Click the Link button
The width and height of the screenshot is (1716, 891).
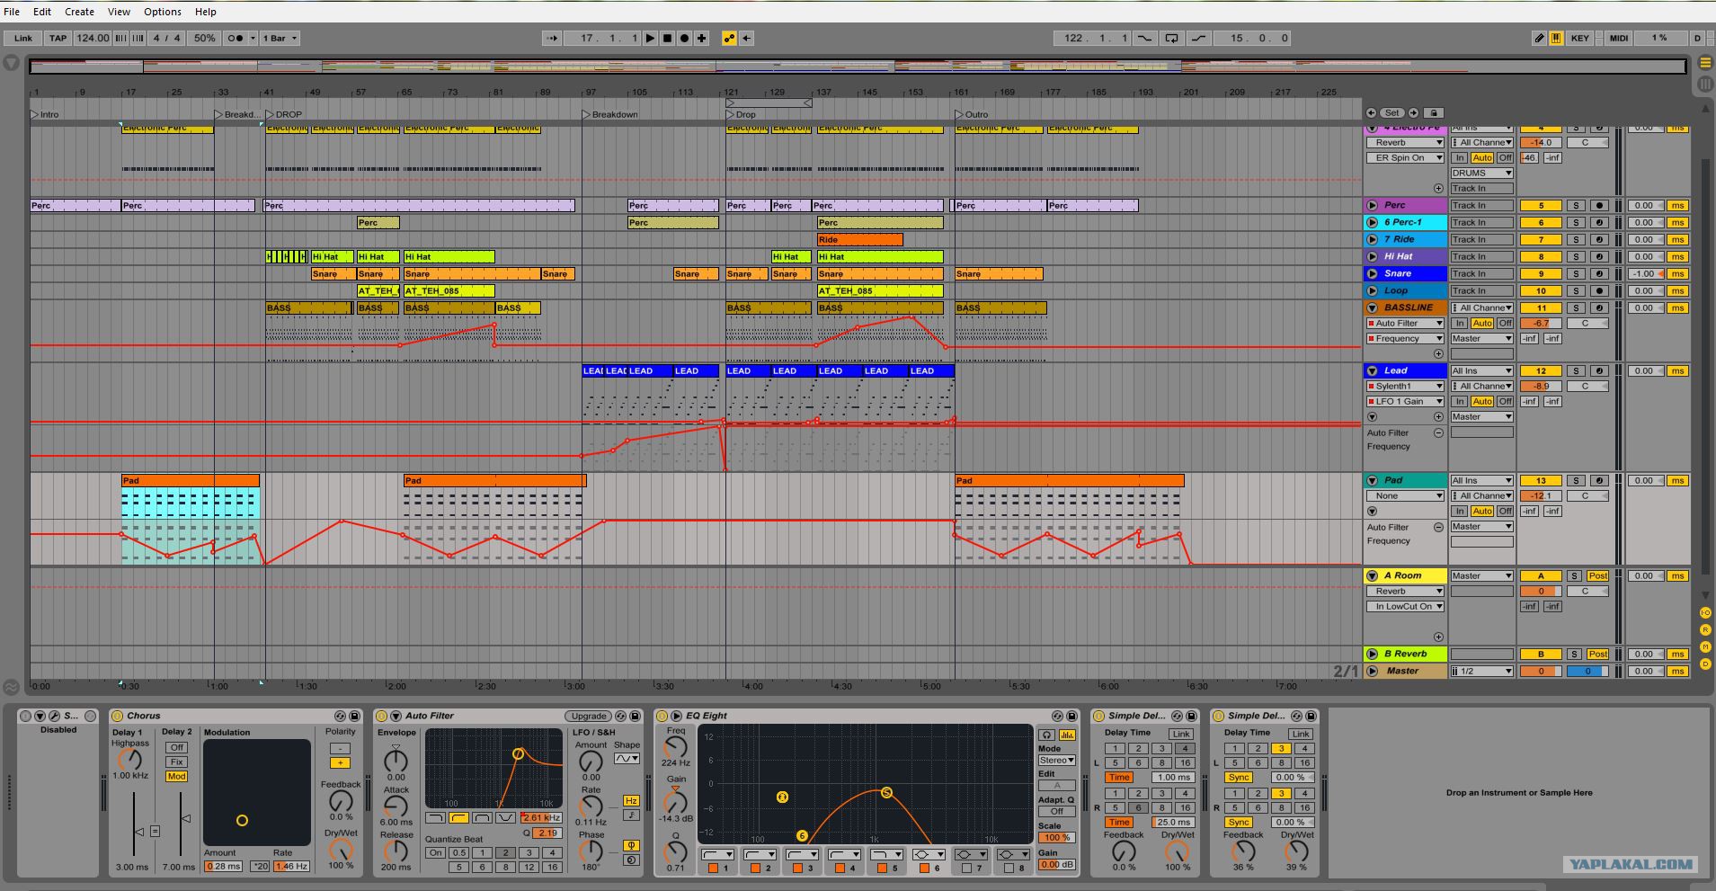pos(23,38)
